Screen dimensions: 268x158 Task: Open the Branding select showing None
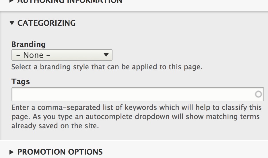(62, 55)
